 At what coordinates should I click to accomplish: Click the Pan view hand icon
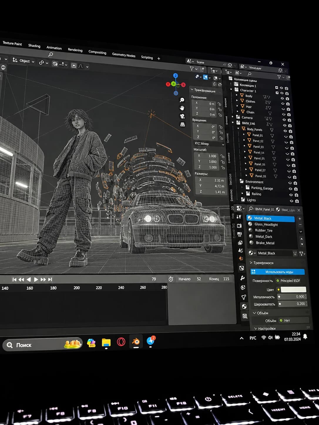point(182,108)
